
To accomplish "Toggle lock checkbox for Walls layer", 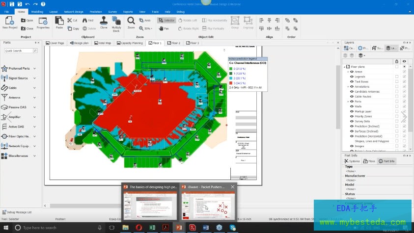I will [397, 106].
